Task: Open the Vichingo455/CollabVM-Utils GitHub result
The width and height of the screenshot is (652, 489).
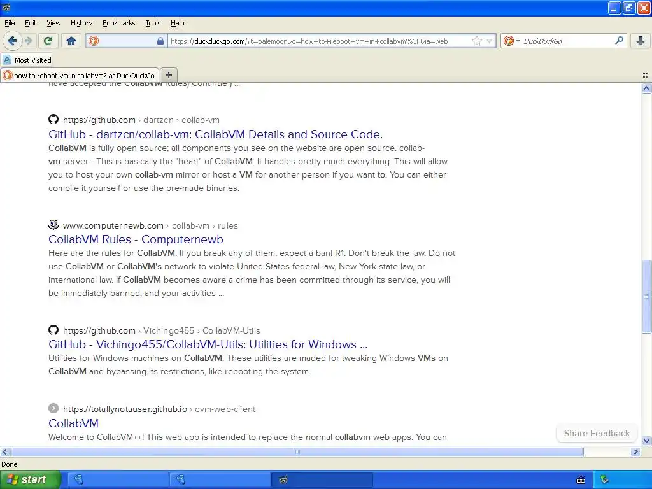Action: (x=208, y=344)
